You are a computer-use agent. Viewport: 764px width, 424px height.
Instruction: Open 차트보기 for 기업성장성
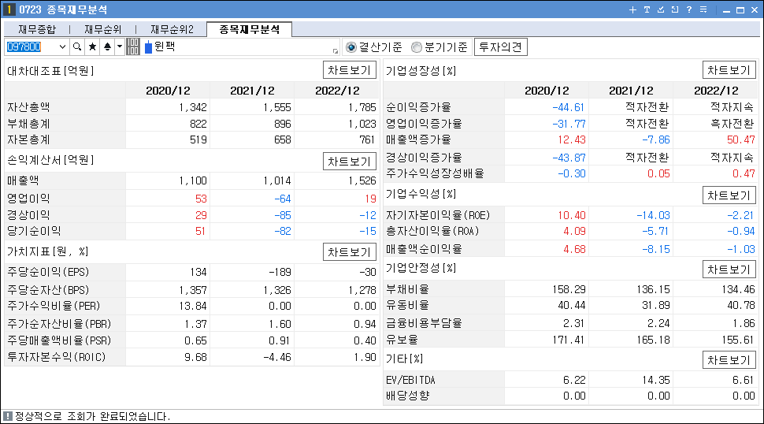[x=729, y=70]
